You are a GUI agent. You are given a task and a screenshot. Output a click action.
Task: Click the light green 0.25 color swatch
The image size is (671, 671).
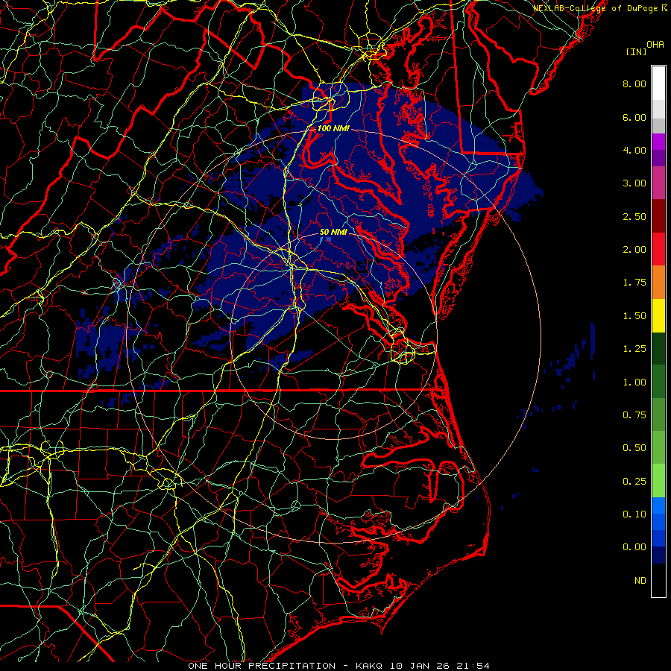pyautogui.click(x=658, y=481)
